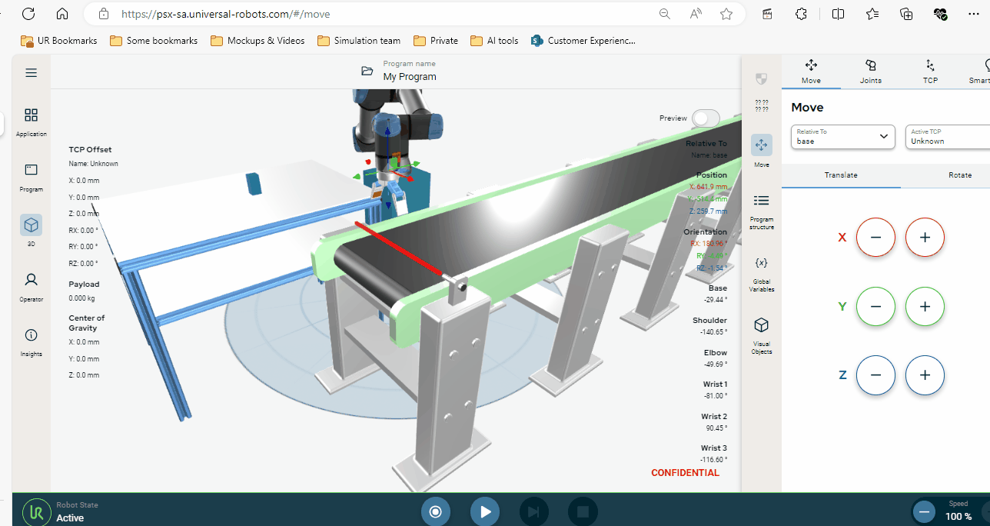The height and width of the screenshot is (526, 990).
Task: Bookmark this page with star
Action: click(726, 14)
